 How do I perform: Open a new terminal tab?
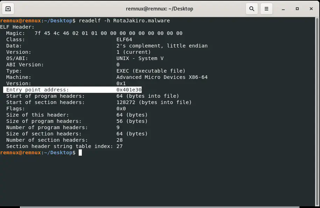pos(8,9)
